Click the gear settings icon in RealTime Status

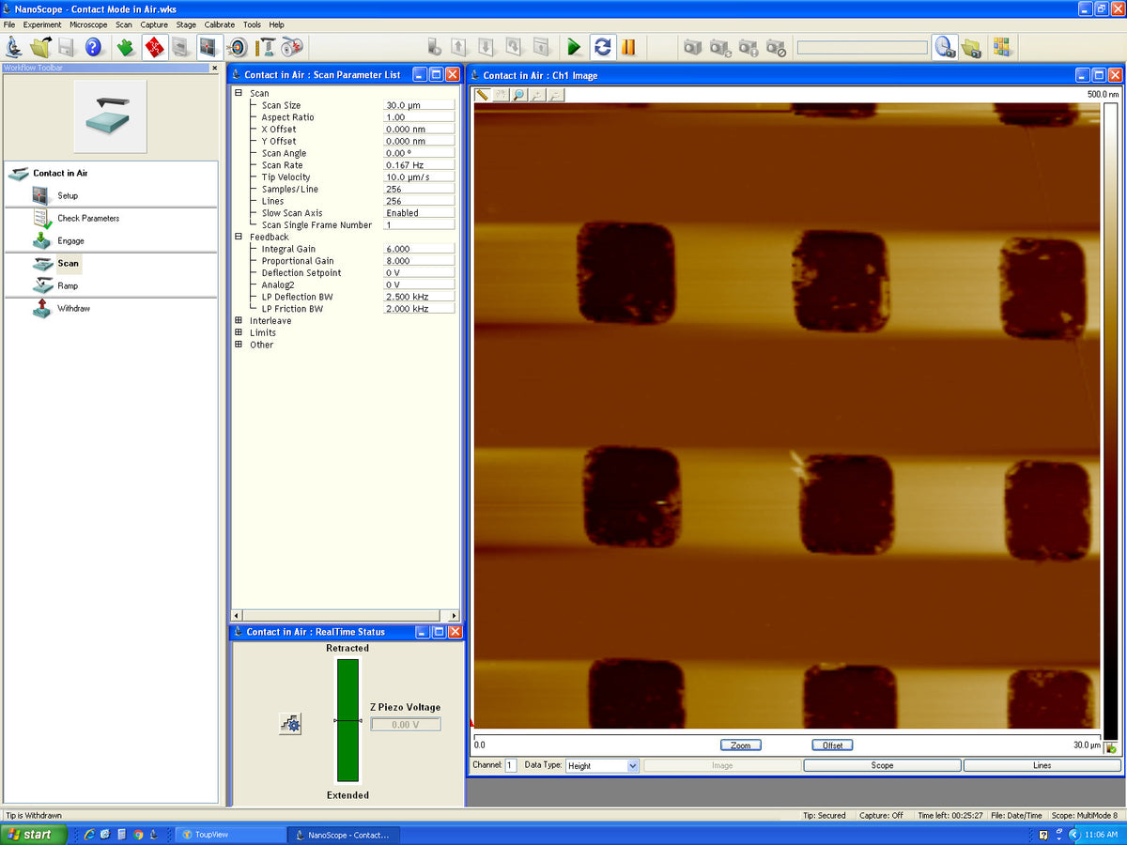pos(290,724)
